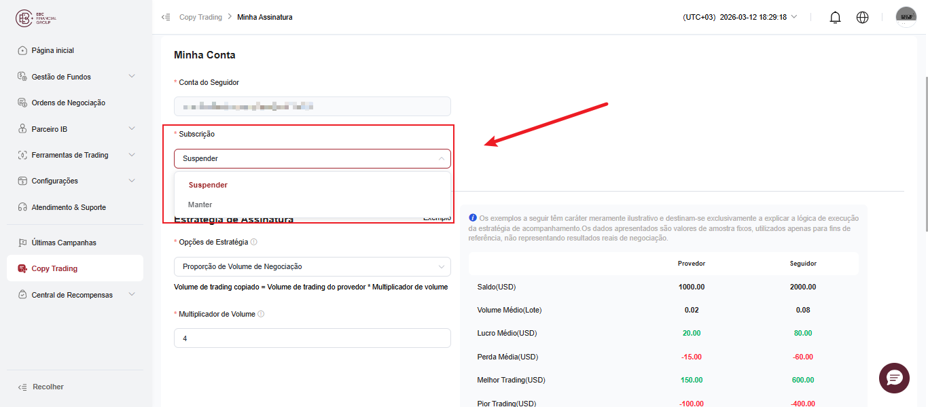The height and width of the screenshot is (407, 928).
Task: Click the Volume Médio(Lote) row label
Action: coord(510,310)
